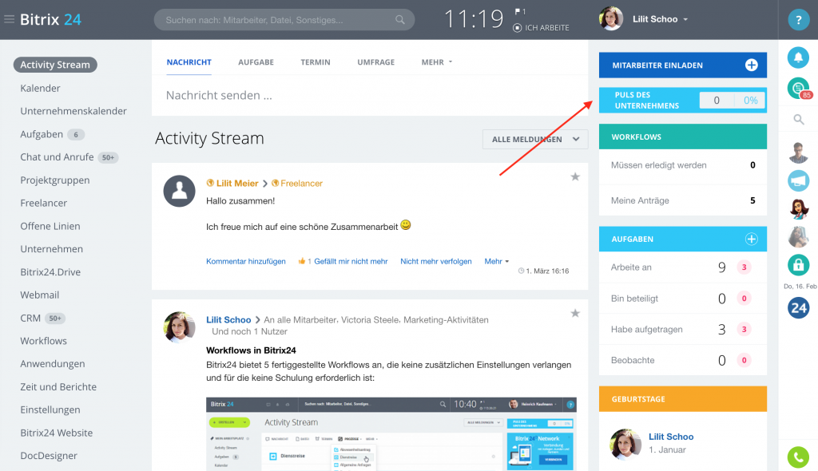Image resolution: width=818 pixels, height=471 pixels.
Task: Open Bitrix24.Drive in the left menu
Action: (x=50, y=271)
